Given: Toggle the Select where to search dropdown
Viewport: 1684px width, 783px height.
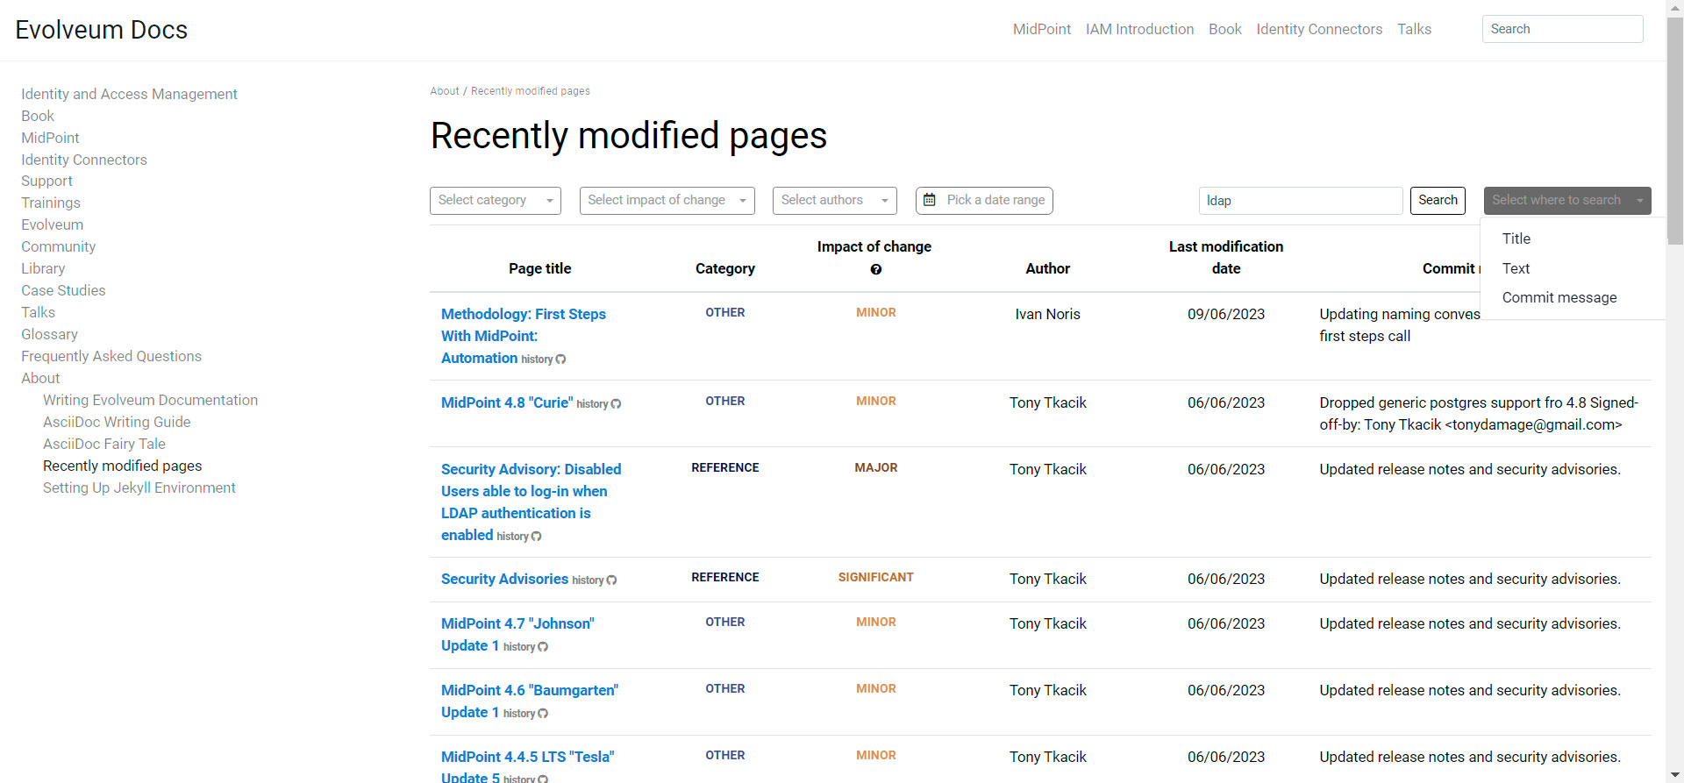Looking at the screenshot, I should [1567, 201].
